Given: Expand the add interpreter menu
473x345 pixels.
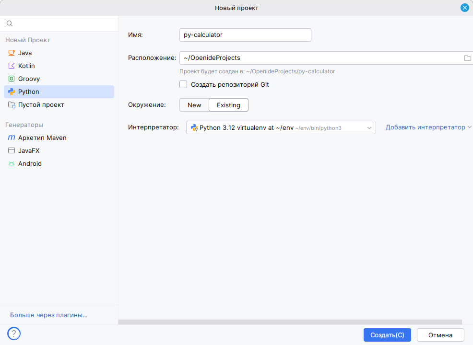Looking at the screenshot, I should pos(428,127).
